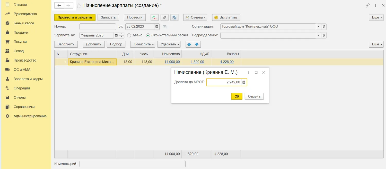Image resolution: width=386 pixels, height=169 pixels.
Task: Click the Справочники sidebar icon
Action: pyautogui.click(x=7, y=107)
